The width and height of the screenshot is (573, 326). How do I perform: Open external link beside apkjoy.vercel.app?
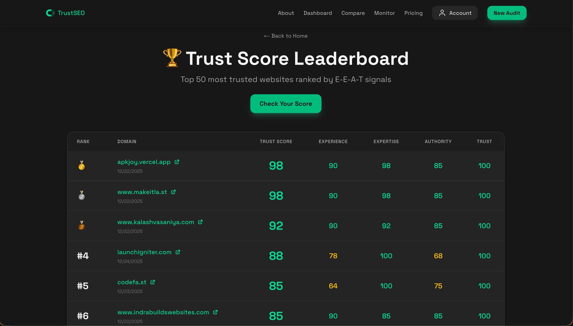pos(176,162)
